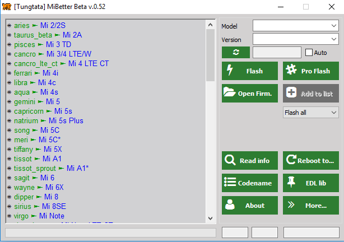Screen dimensions: 344x242
Task: Click the About button label
Action: [x=255, y=206]
